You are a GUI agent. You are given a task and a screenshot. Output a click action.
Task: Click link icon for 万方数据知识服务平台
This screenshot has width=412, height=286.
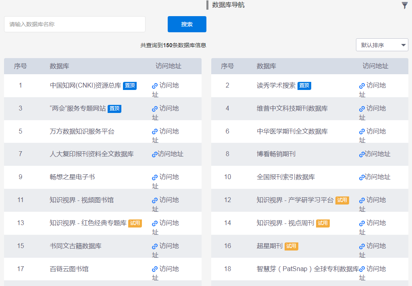tap(155, 132)
